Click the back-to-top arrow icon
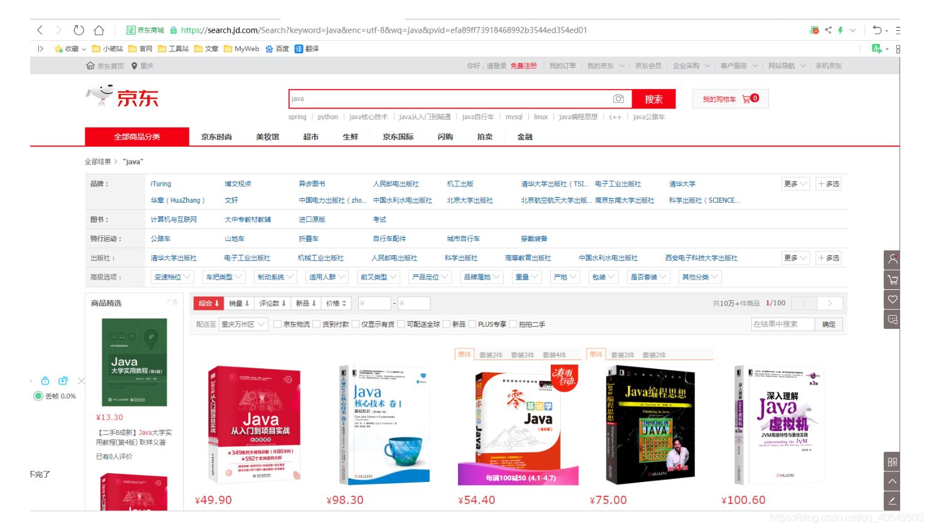 (x=892, y=481)
